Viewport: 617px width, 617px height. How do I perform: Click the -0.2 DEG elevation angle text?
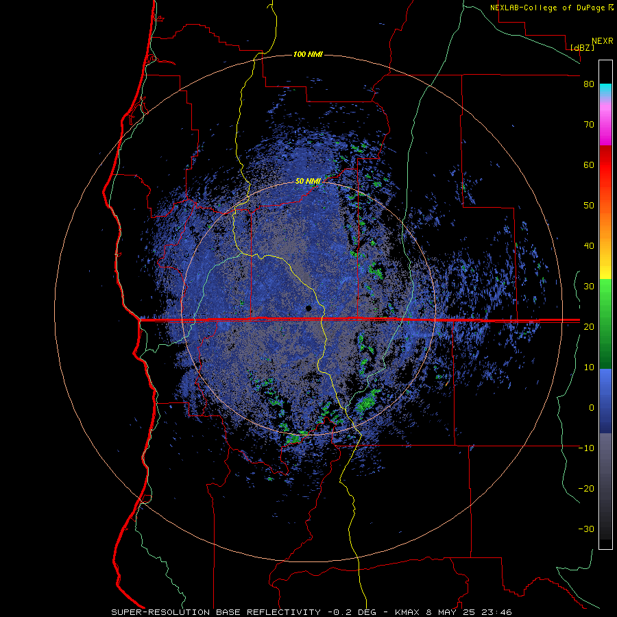click(352, 612)
